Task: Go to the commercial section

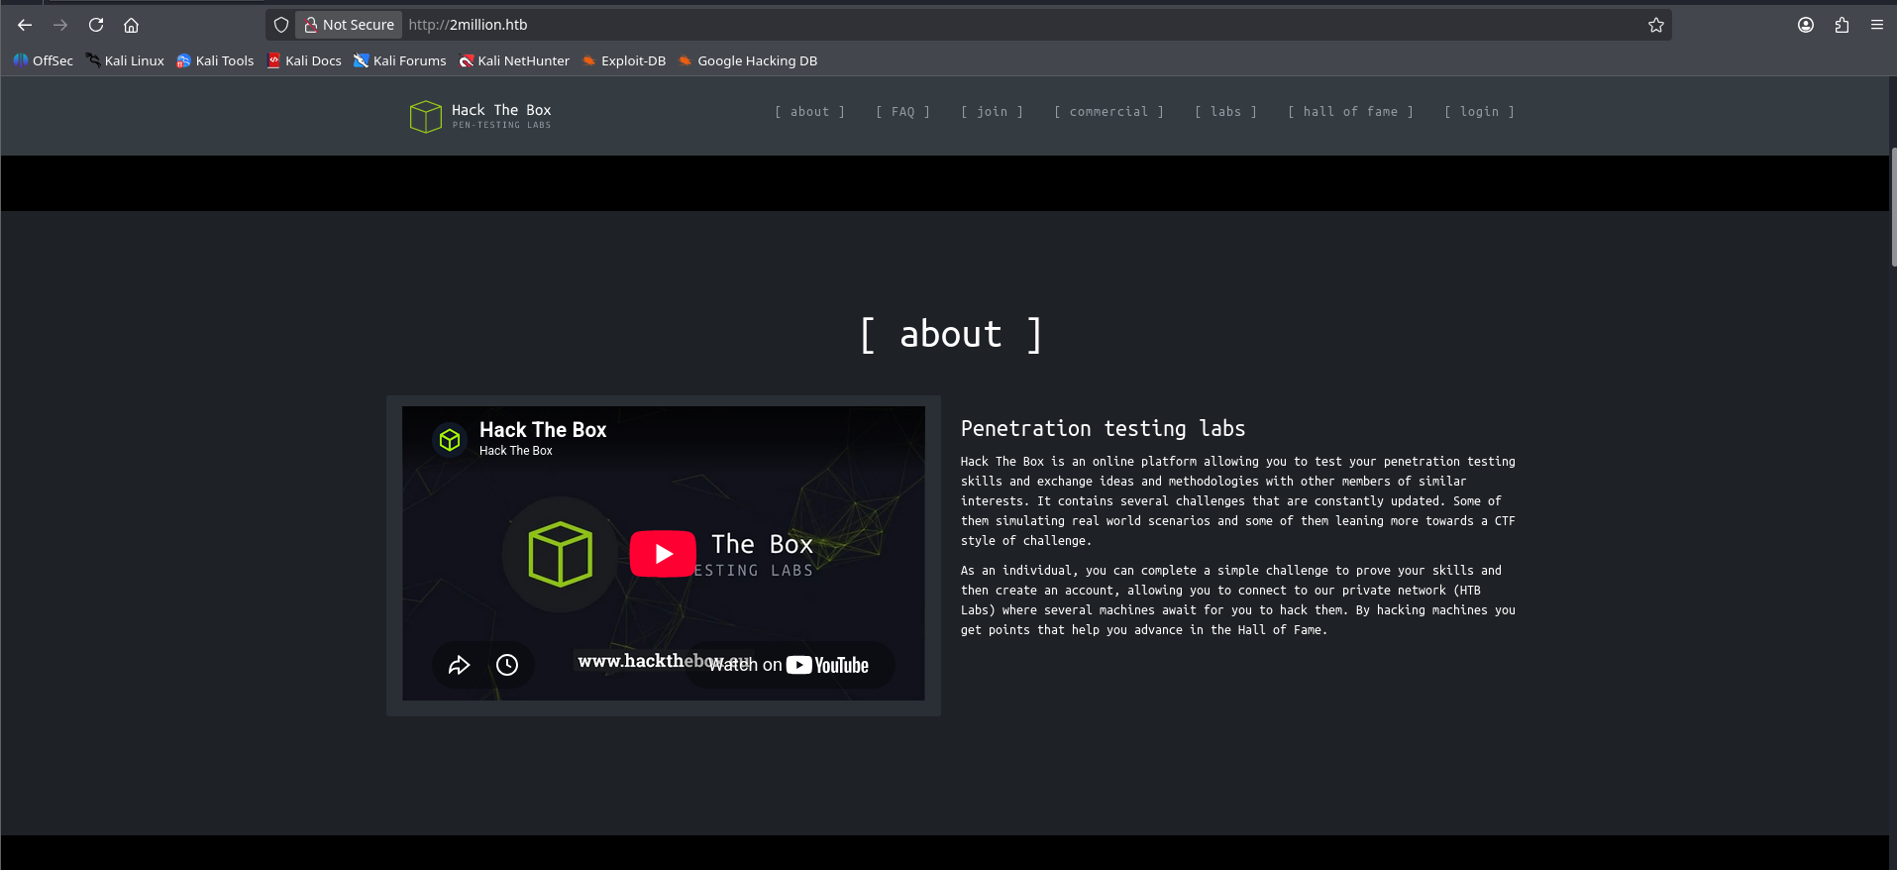Action: [x=1108, y=112]
